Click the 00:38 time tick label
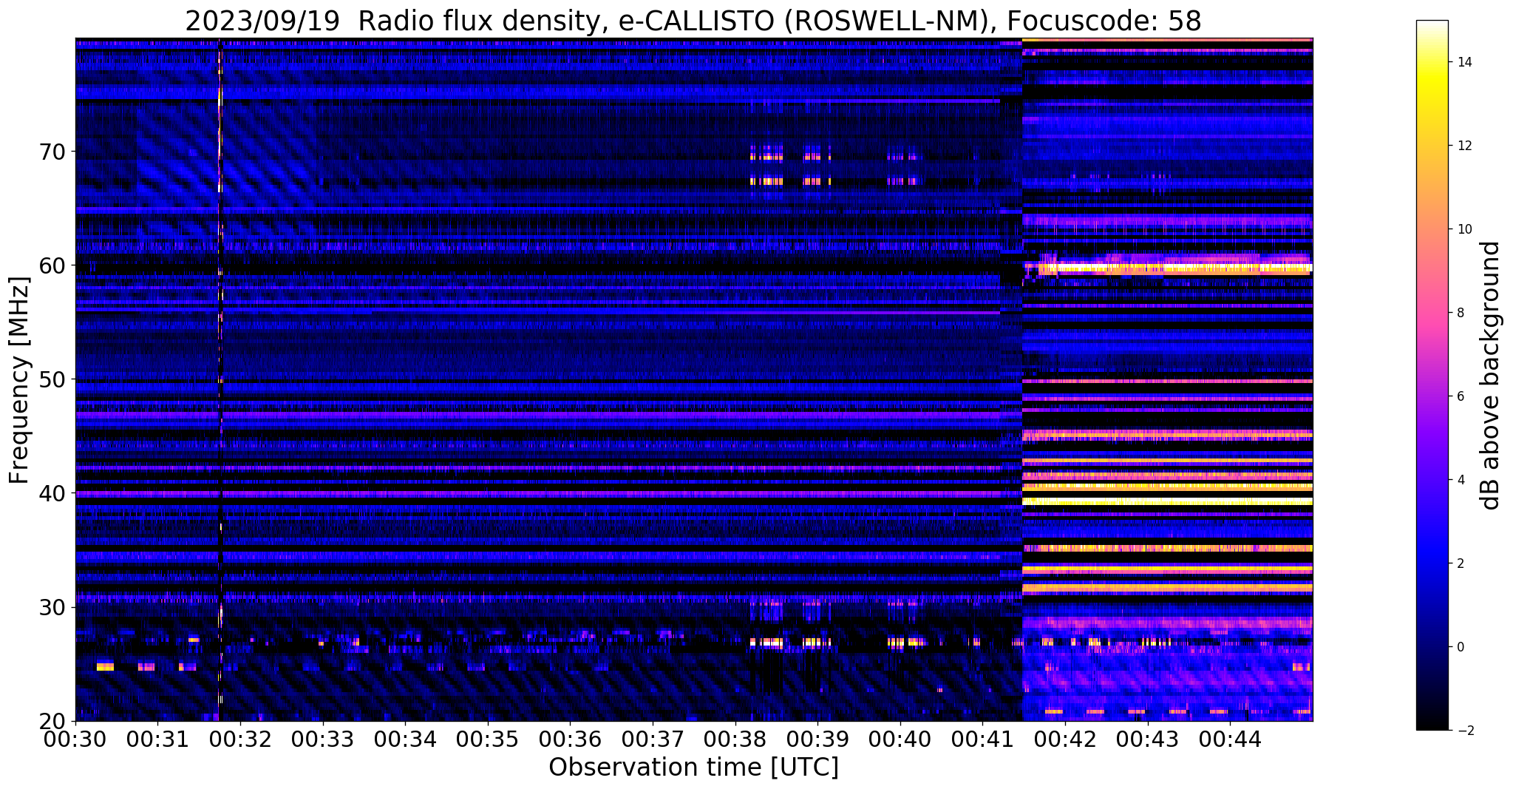The image size is (1513, 789). [x=735, y=739]
